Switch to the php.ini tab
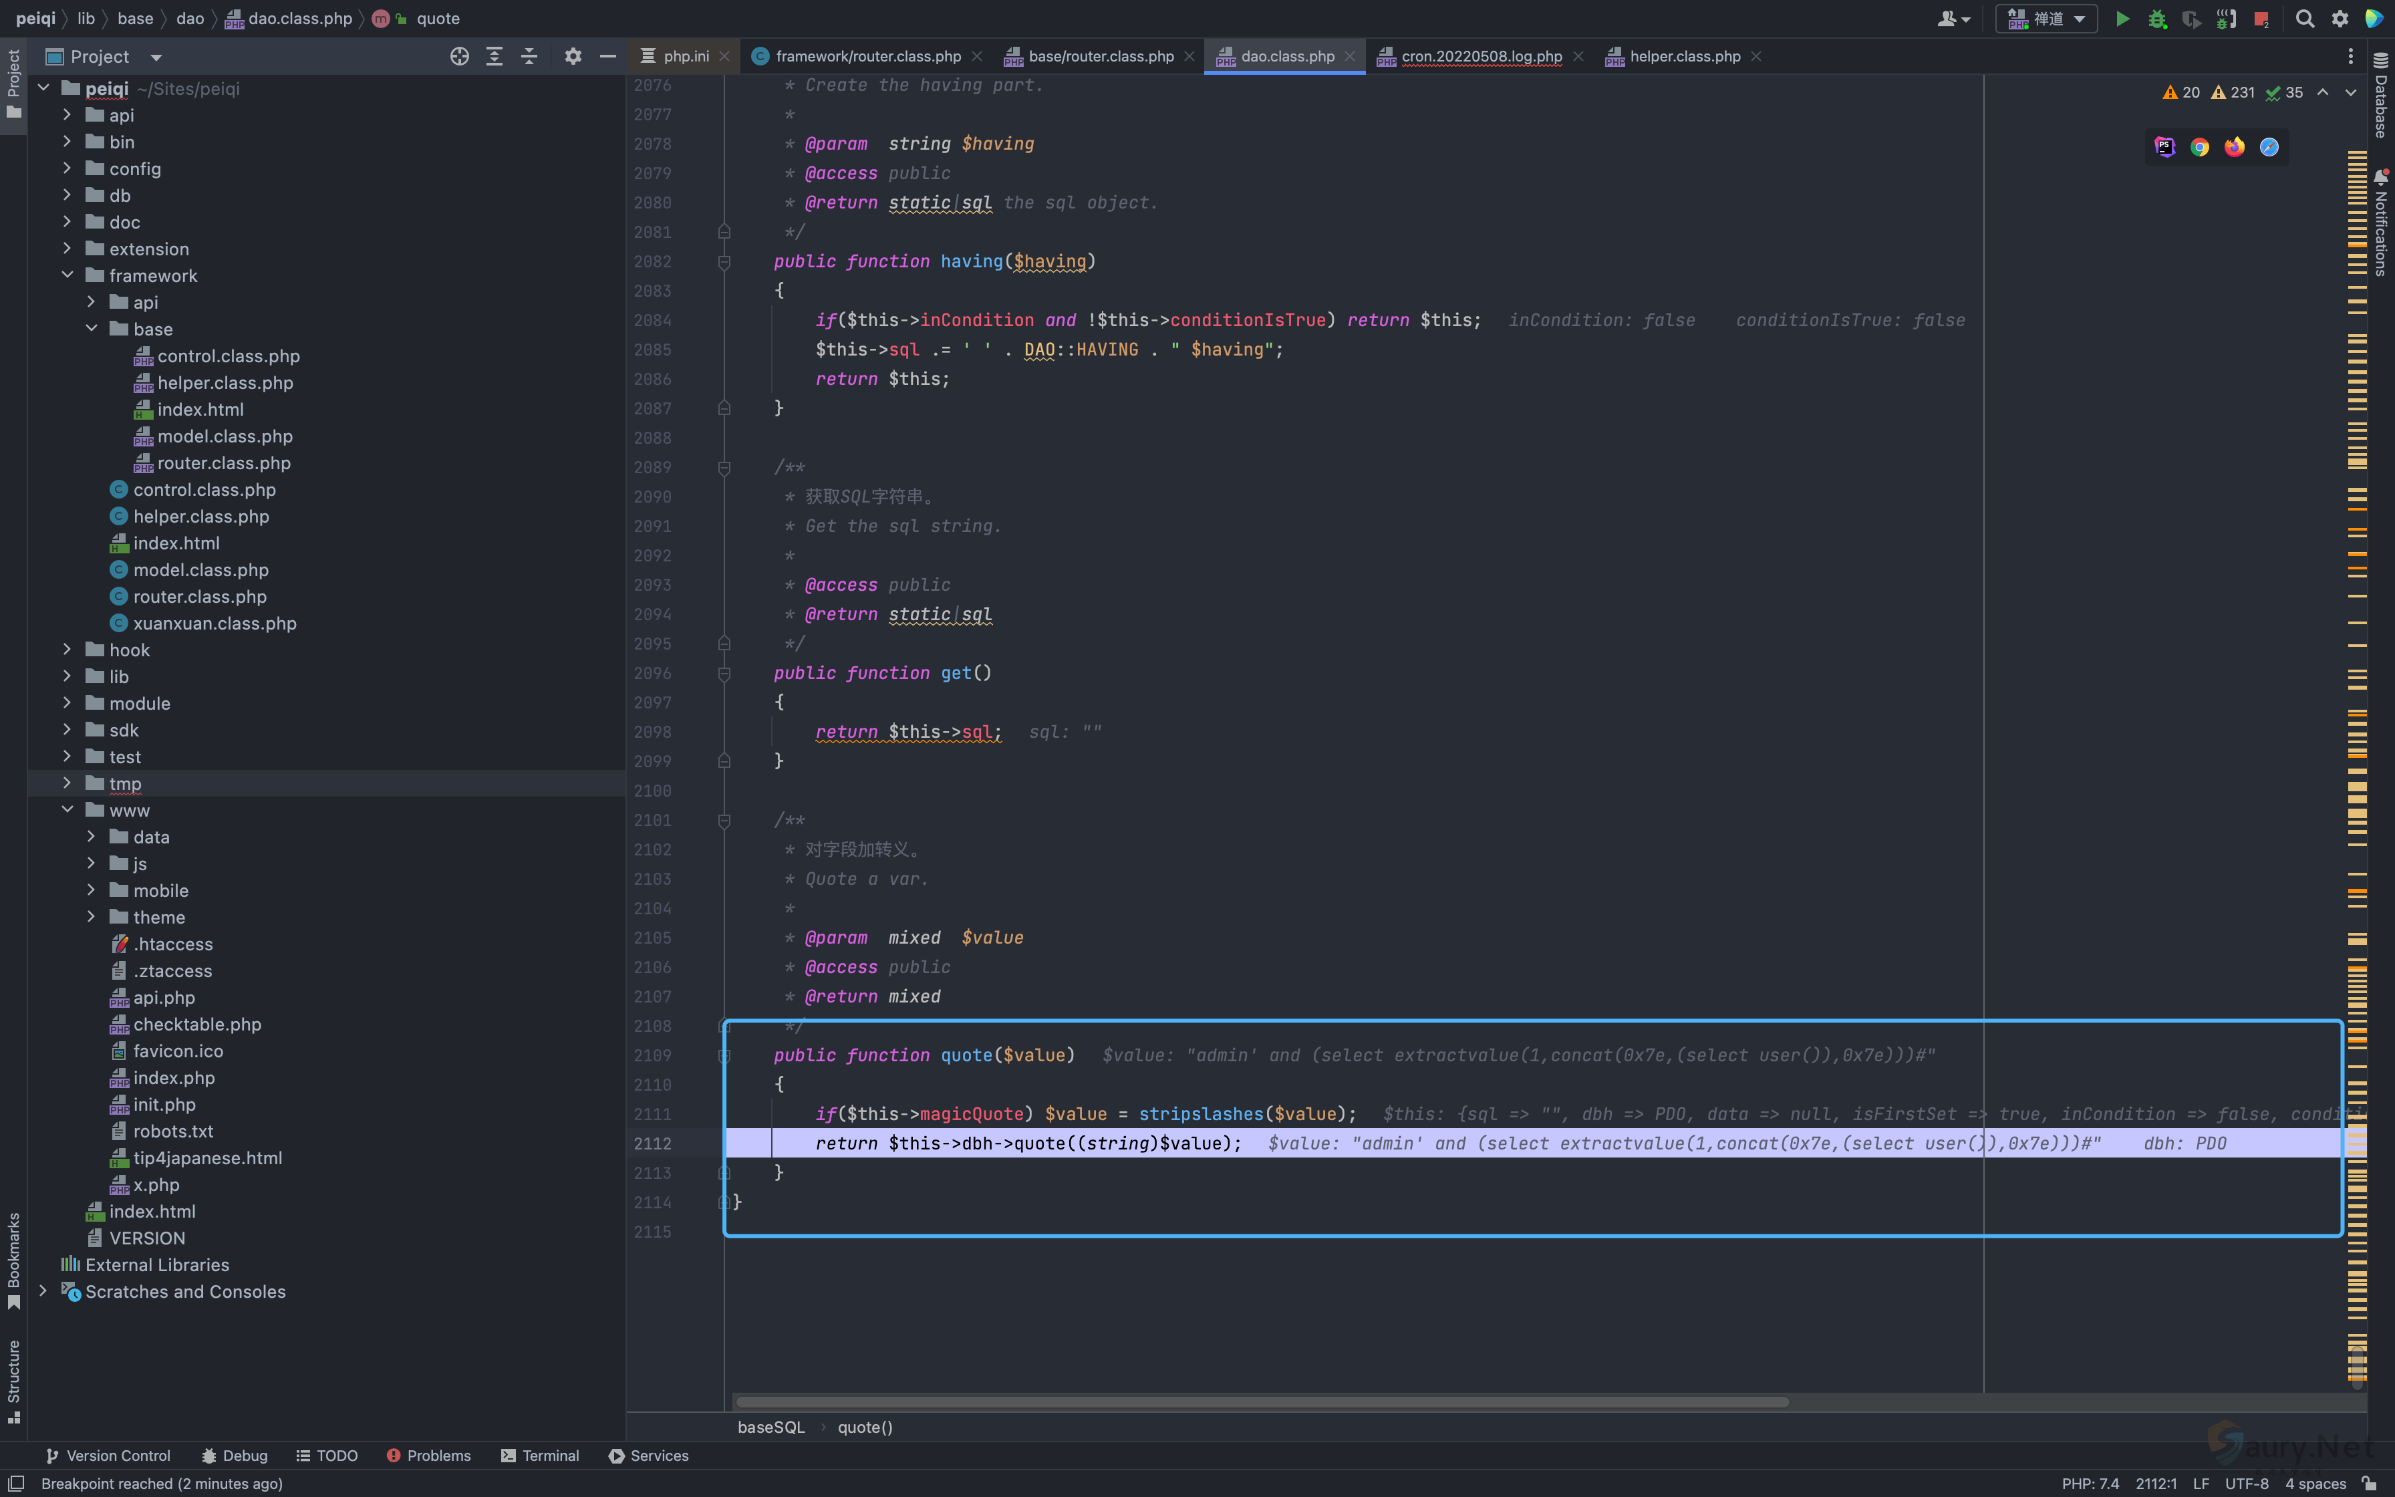 [x=686, y=56]
